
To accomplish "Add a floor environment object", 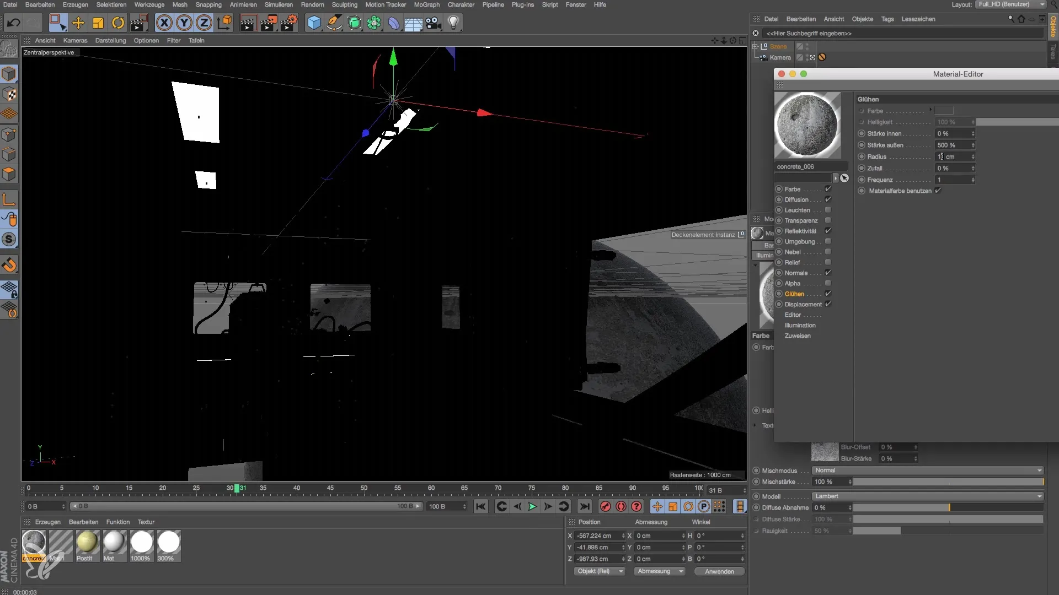I will pos(413,23).
